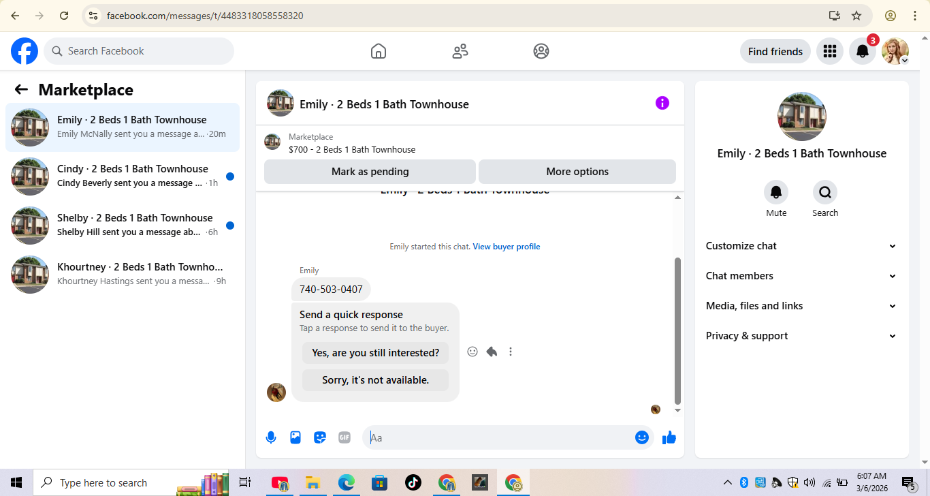Focus the message input field

[501, 437]
